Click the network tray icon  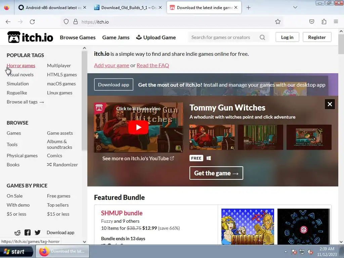tap(302, 252)
